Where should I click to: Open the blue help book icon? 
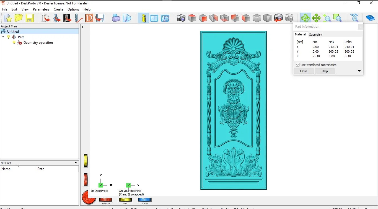[370, 18]
